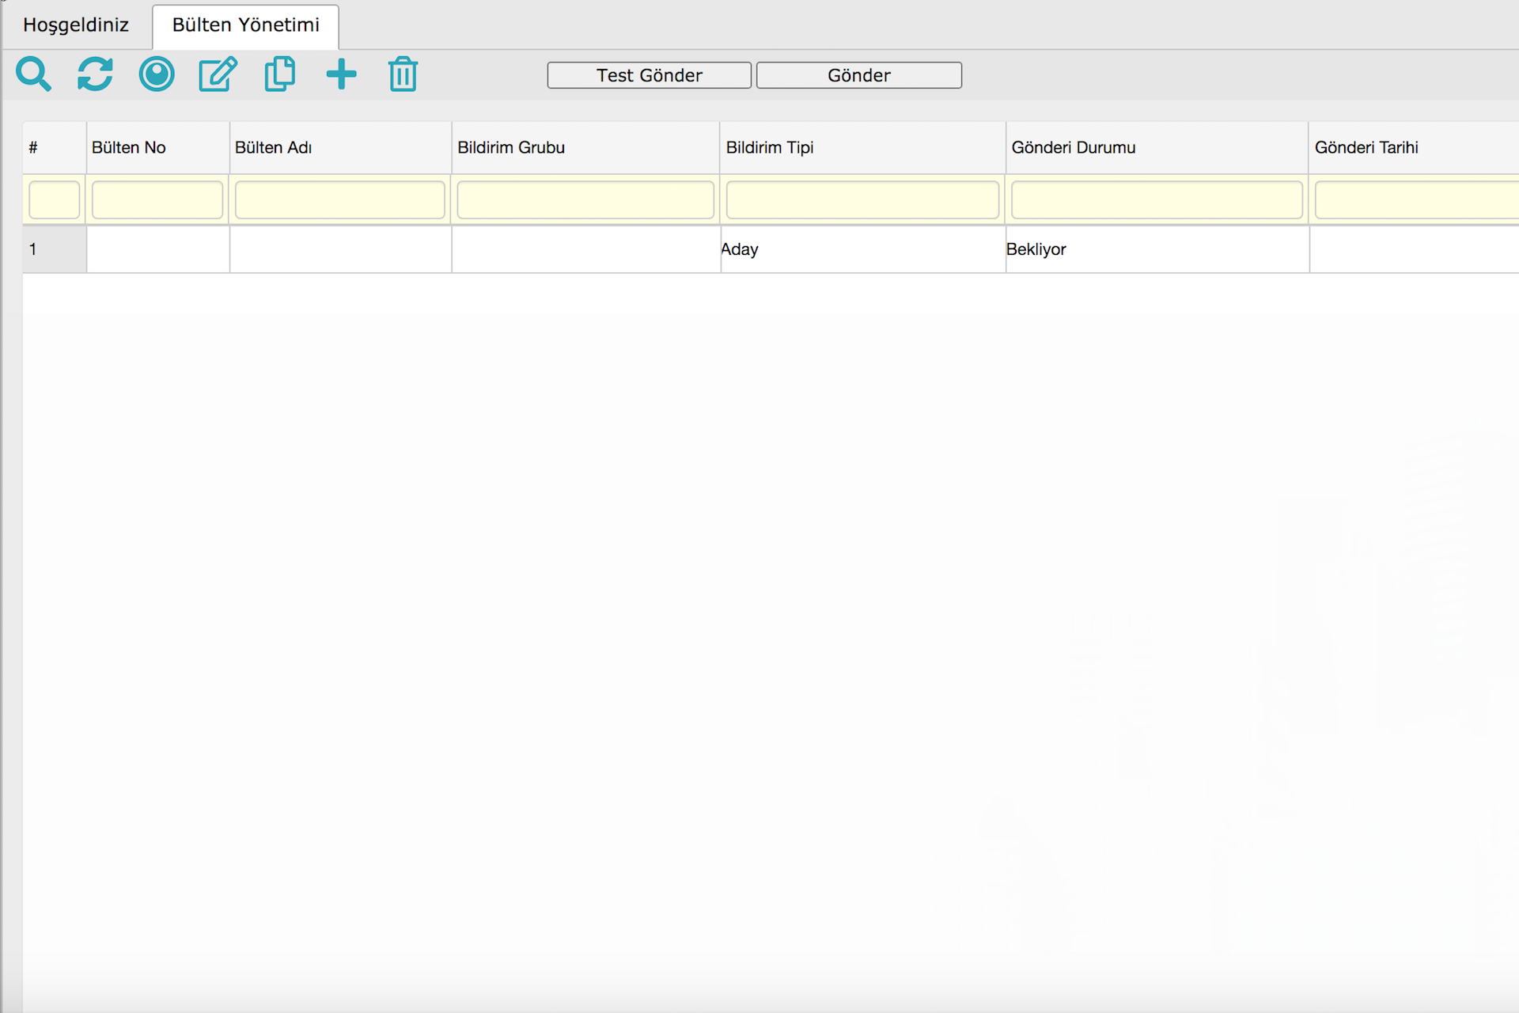This screenshot has height=1013, width=1519.
Task: Click the magnifier search icon
Action: point(33,75)
